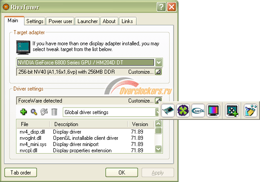Open the Settings tab

[x=35, y=21]
